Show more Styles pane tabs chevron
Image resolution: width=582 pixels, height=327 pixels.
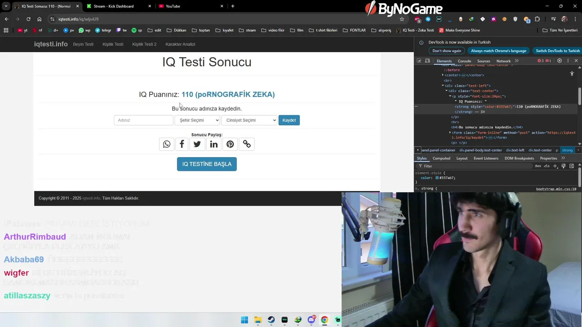(x=563, y=158)
